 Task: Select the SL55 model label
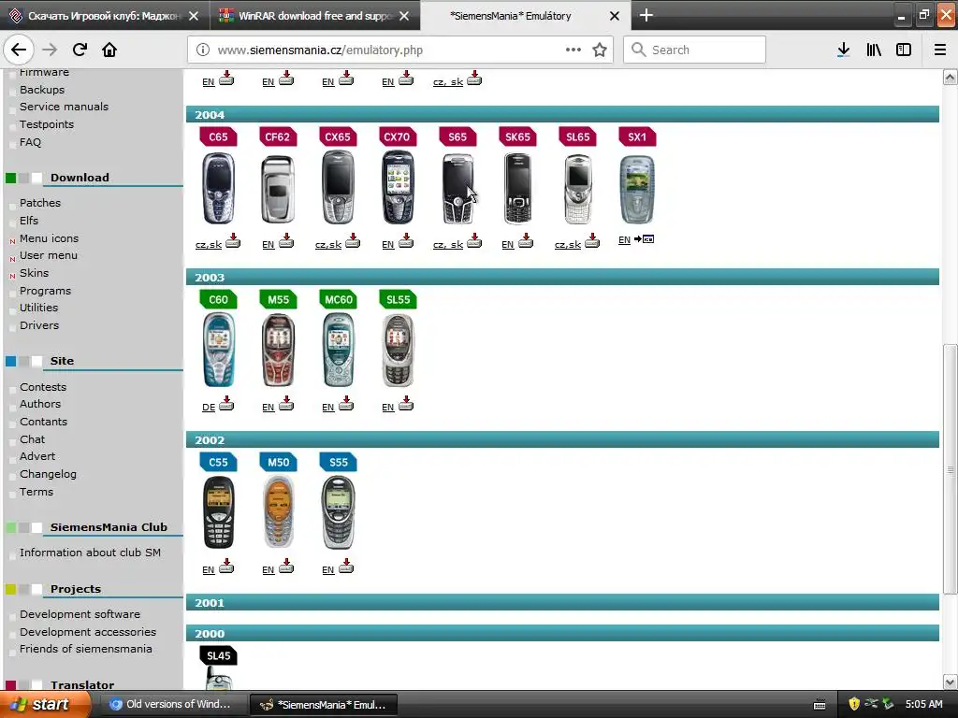click(398, 299)
